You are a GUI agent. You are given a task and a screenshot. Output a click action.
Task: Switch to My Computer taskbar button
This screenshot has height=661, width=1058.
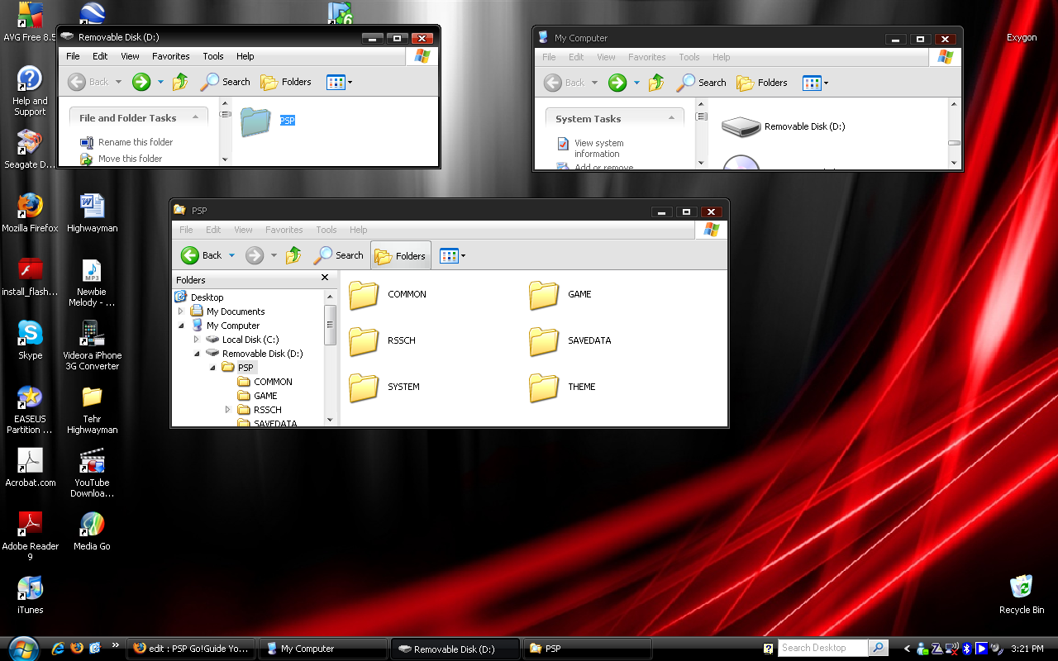pos(322,649)
